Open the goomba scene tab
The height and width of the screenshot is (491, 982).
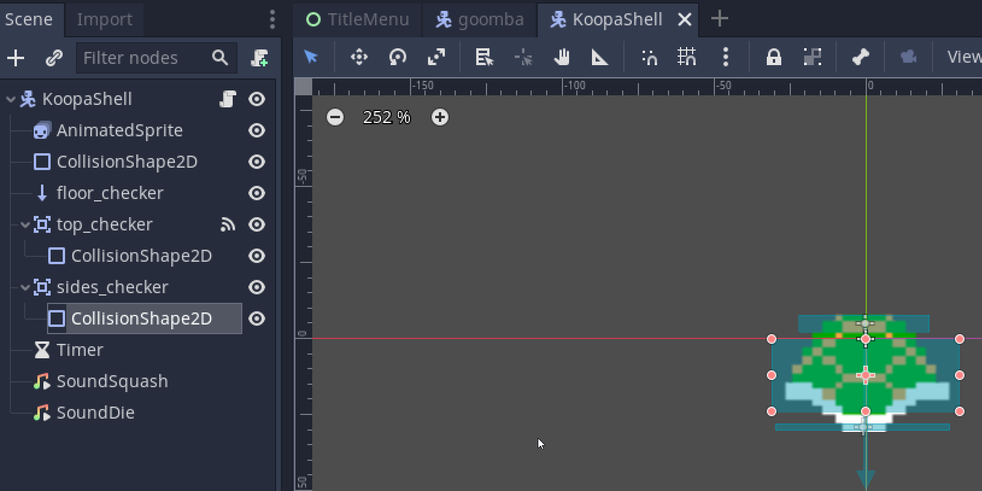(x=480, y=19)
